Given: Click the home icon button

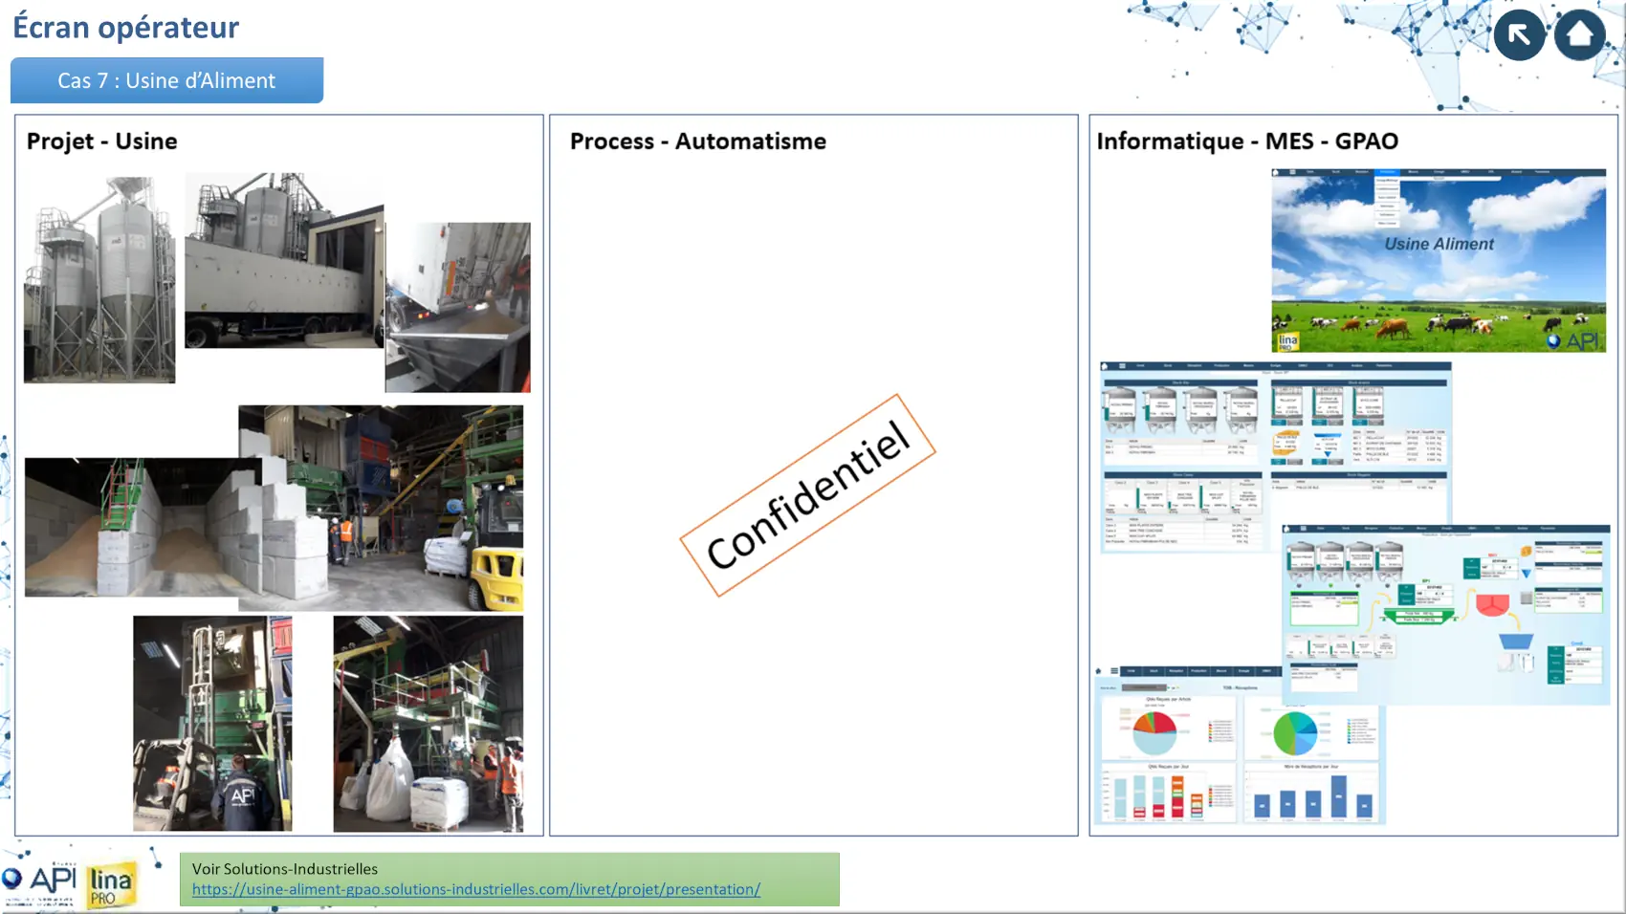Looking at the screenshot, I should [1579, 35].
